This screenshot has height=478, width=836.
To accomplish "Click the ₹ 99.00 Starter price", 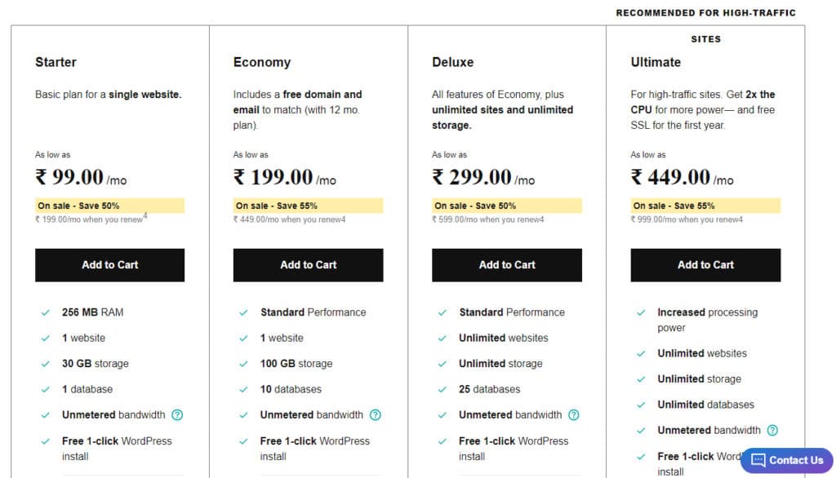I will (x=70, y=177).
